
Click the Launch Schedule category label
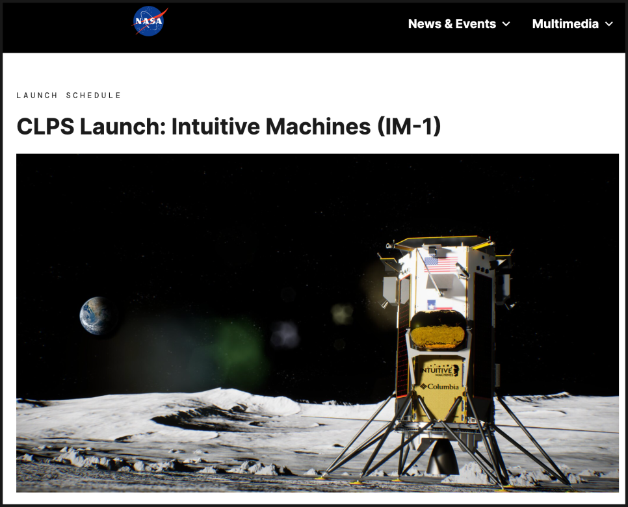click(69, 96)
